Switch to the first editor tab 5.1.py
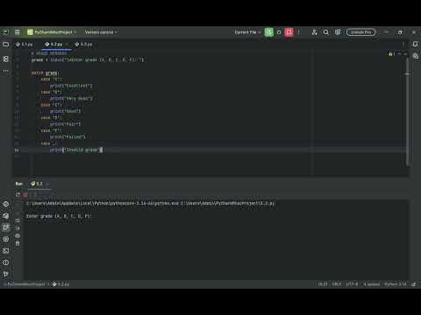421x315 pixels. point(25,45)
